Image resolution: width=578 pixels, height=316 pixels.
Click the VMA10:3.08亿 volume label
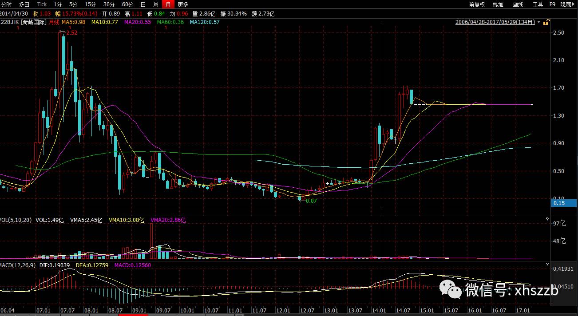coord(127,220)
